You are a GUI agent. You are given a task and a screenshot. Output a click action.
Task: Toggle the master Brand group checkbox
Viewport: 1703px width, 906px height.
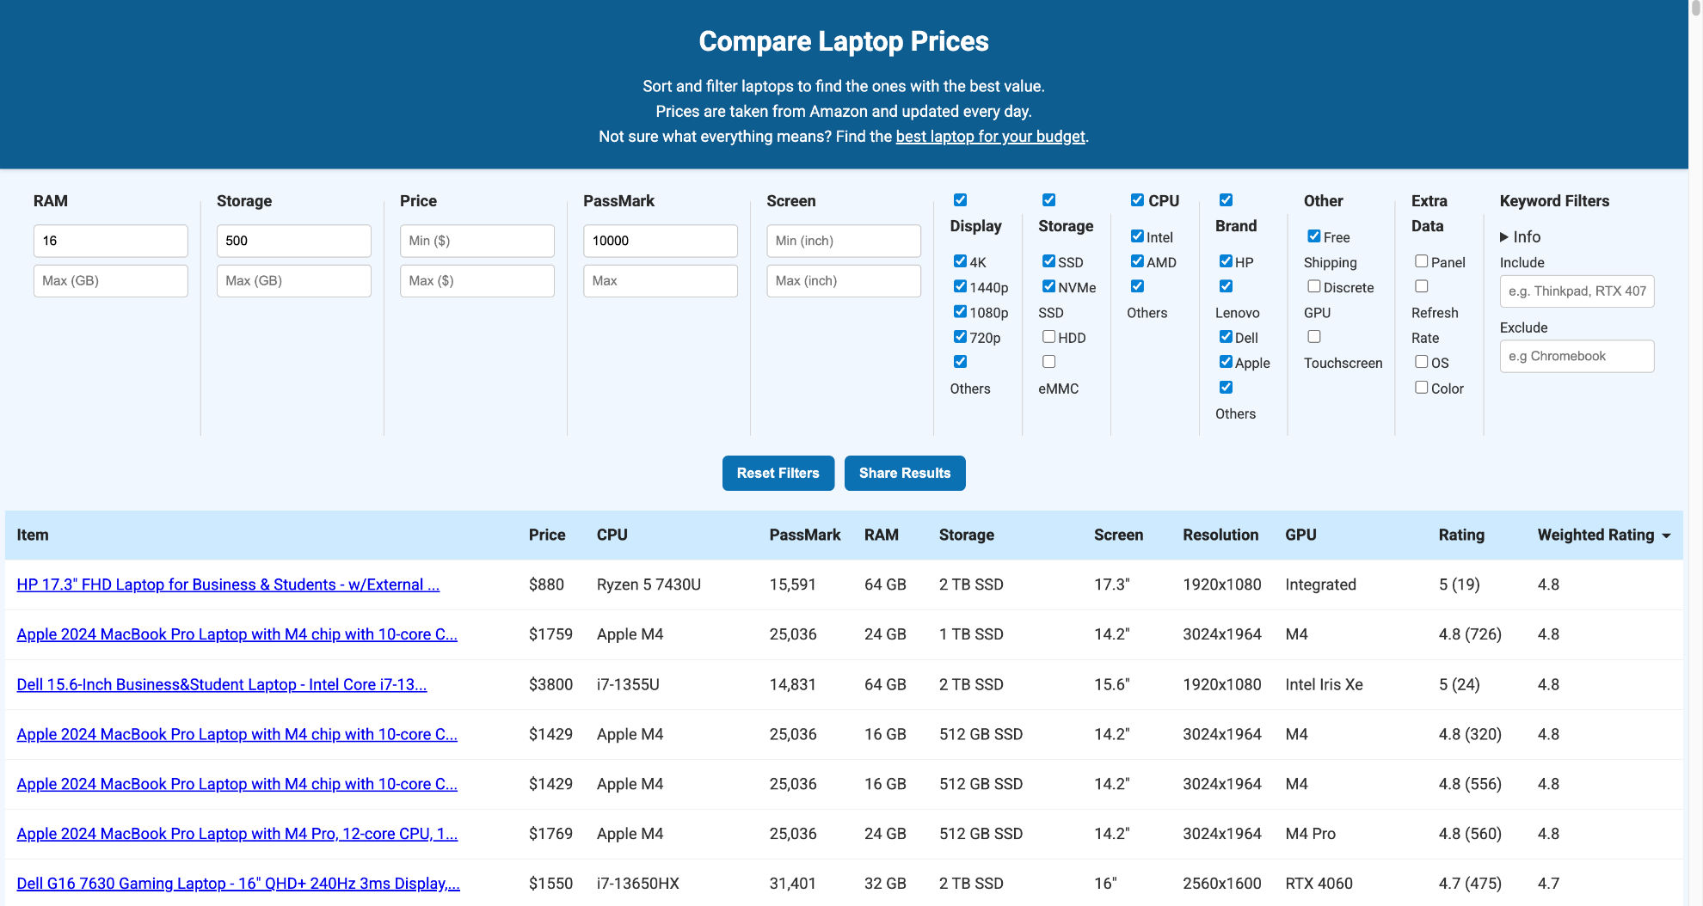tap(1226, 200)
